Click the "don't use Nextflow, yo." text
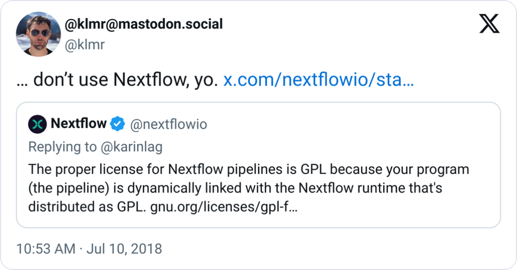This screenshot has height=270, width=517. click(124, 80)
